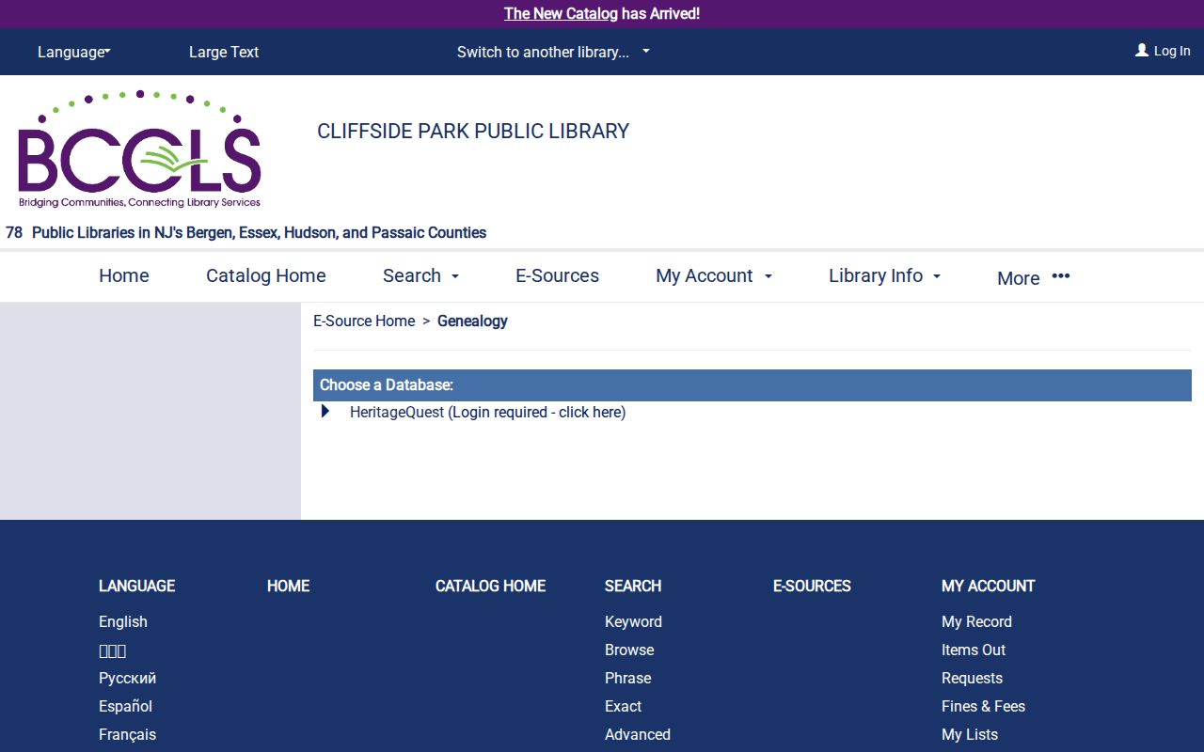1204x752 pixels.
Task: Open The New Catalog link
Action: point(561,13)
